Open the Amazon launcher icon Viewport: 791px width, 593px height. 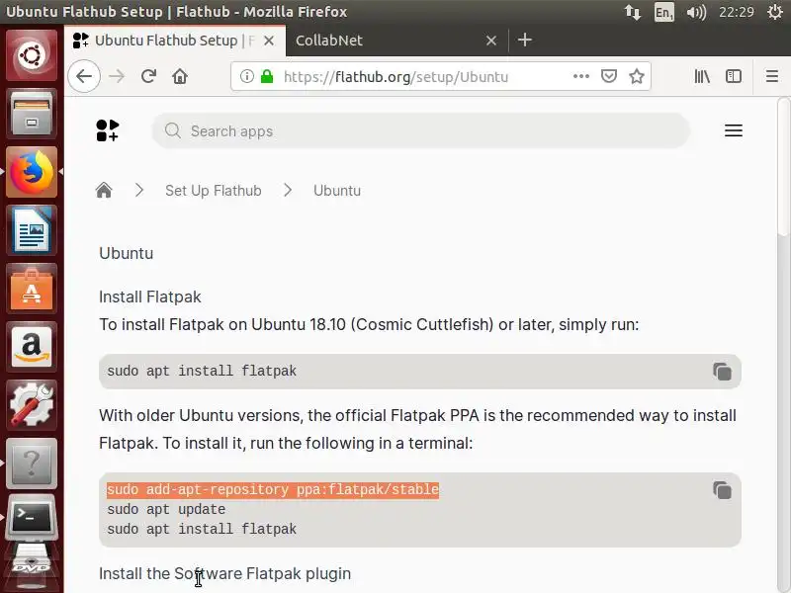tap(32, 347)
